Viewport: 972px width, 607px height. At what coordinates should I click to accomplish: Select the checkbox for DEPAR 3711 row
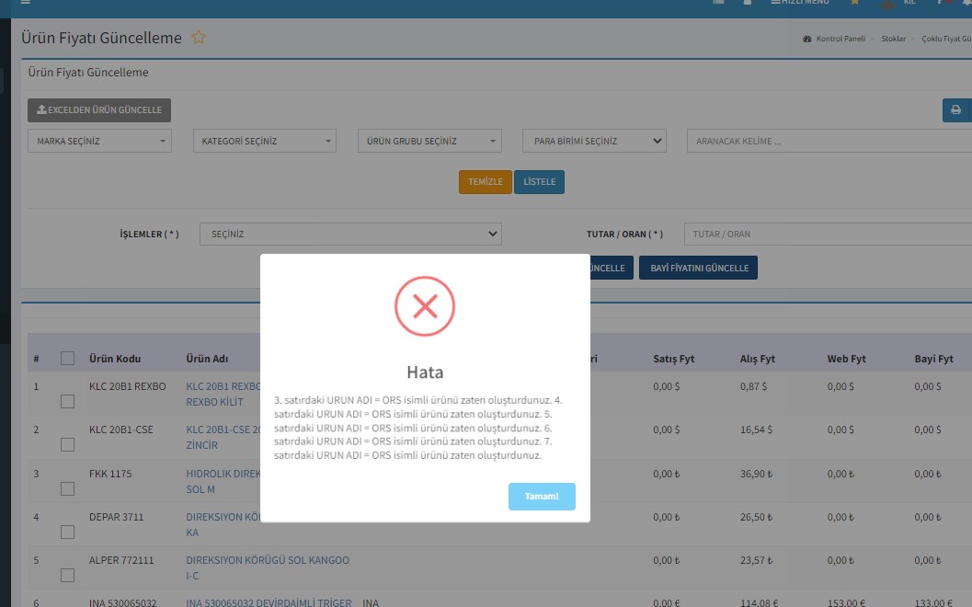pos(67,532)
